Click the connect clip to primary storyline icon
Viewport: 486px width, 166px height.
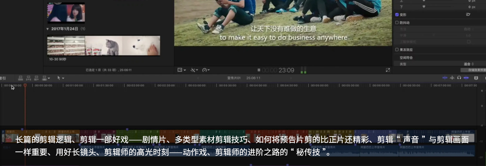[x=20, y=78]
